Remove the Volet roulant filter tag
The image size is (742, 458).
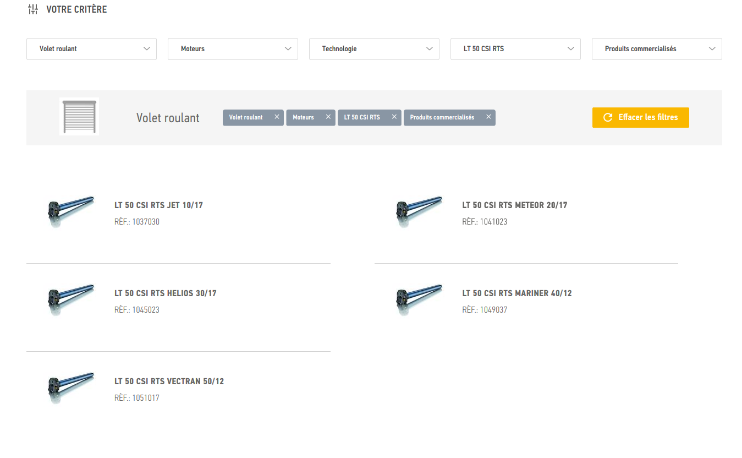[277, 117]
